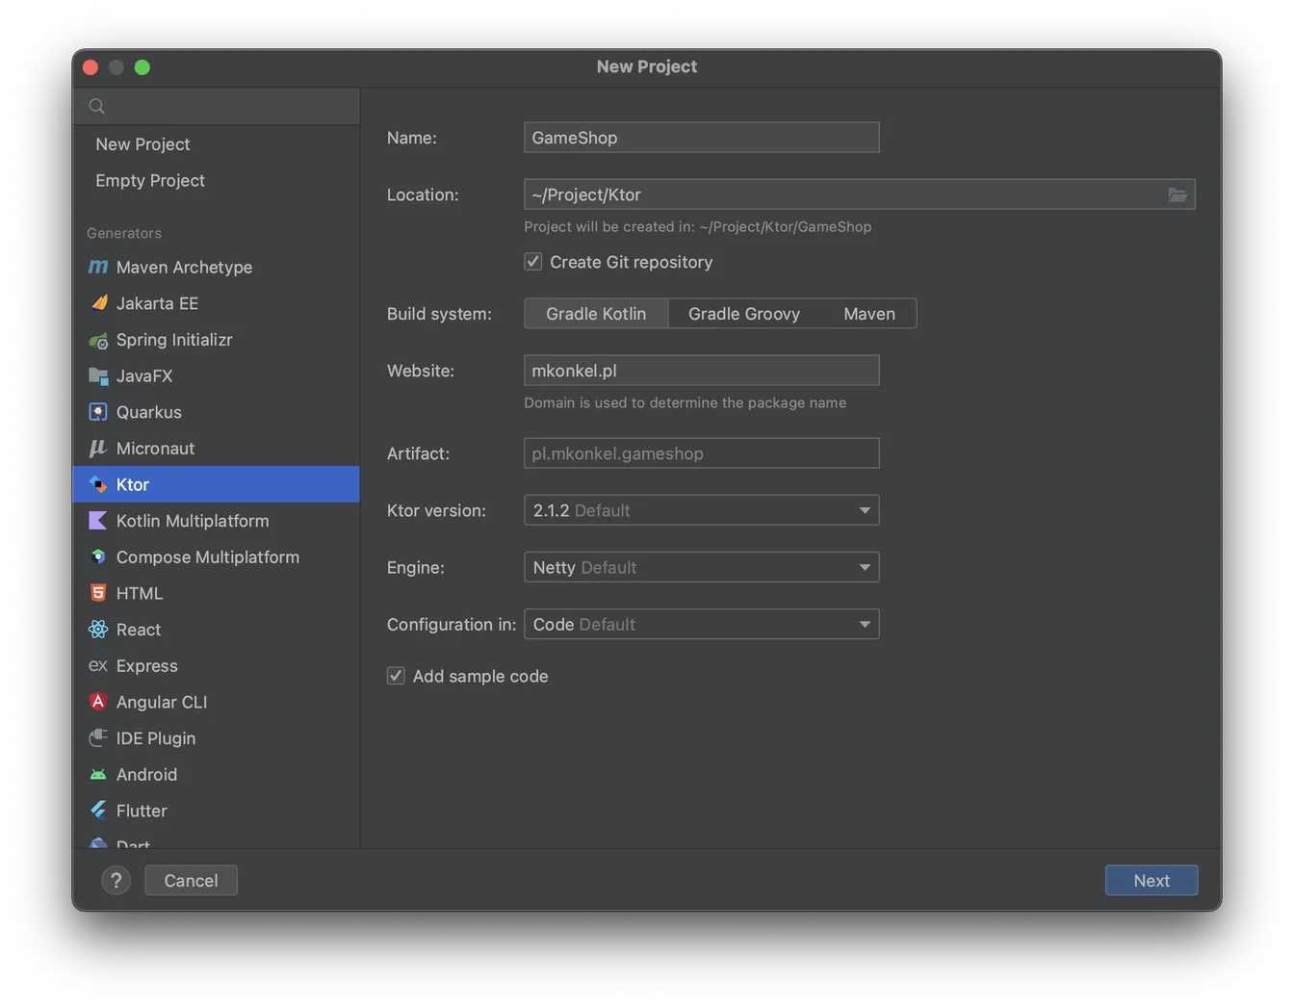The width and height of the screenshot is (1294, 1007).
Task: Browse location with folder icon
Action: pyautogui.click(x=1178, y=194)
